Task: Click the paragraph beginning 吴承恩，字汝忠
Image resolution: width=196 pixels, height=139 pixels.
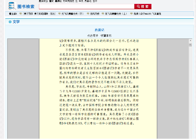Action: [99, 105]
